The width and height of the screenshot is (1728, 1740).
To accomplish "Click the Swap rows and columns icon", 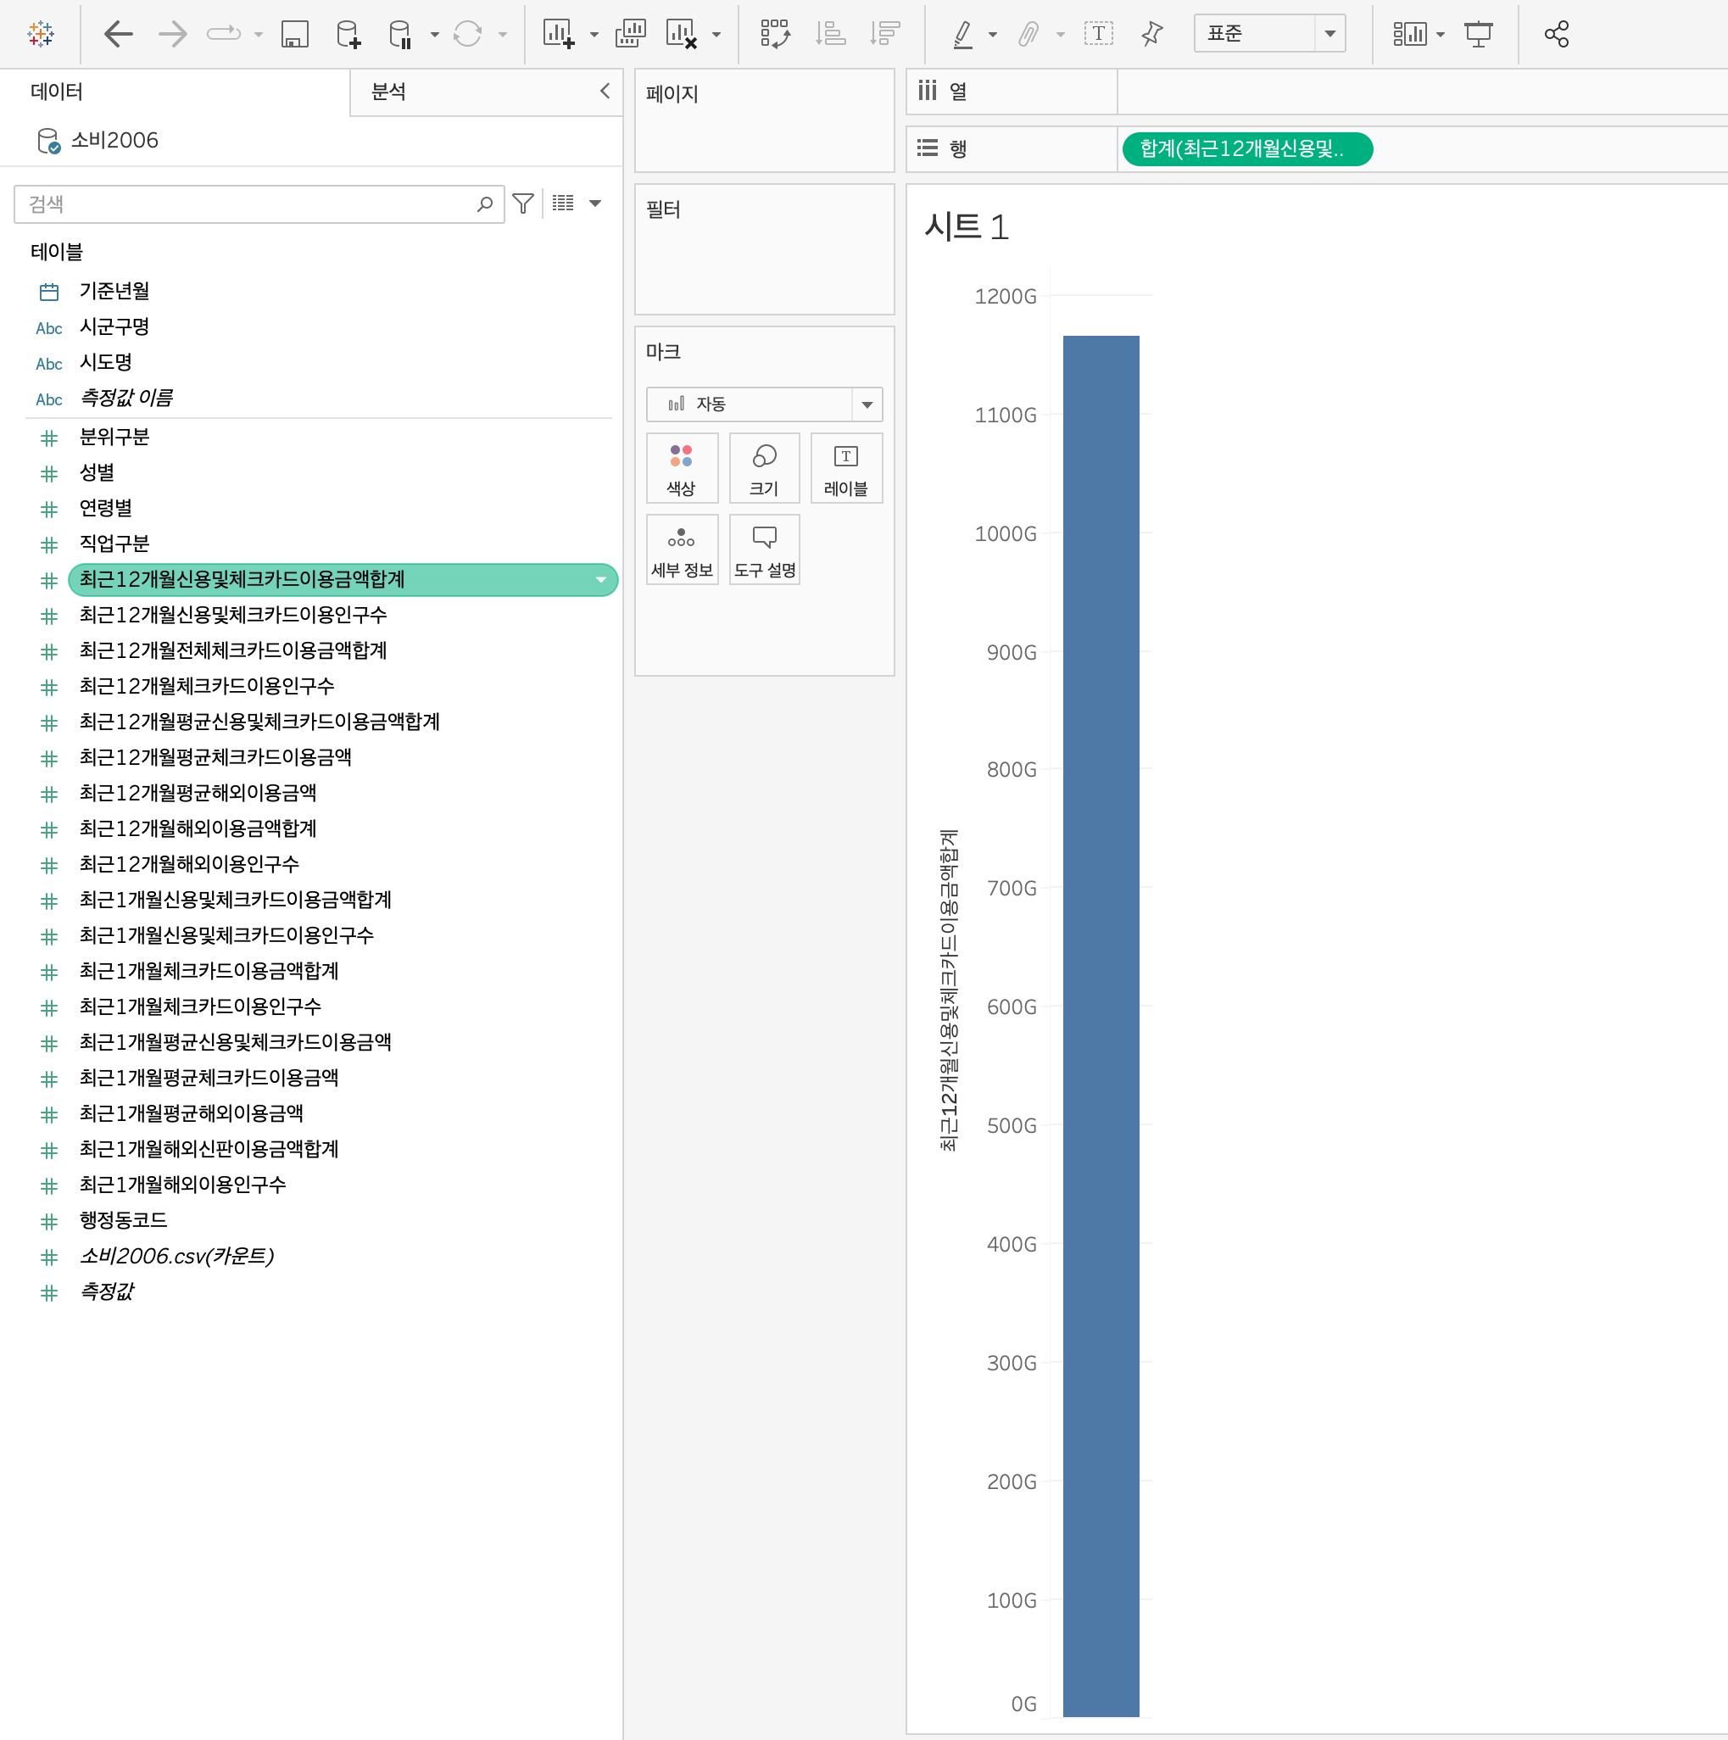I will pos(774,34).
